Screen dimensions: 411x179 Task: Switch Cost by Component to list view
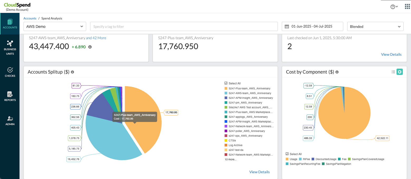[393, 72]
